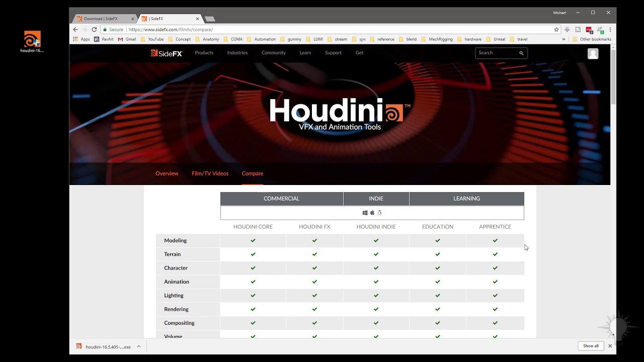This screenshot has width=644, height=362.
Task: Click the page vertical scrollbar thumb
Action: tap(613, 77)
